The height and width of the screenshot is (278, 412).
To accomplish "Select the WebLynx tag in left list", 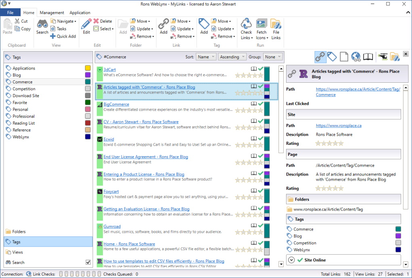I will pyautogui.click(x=48, y=137).
